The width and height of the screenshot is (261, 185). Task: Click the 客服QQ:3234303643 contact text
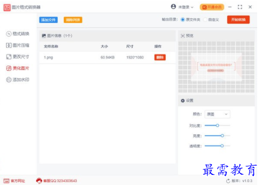point(60,181)
